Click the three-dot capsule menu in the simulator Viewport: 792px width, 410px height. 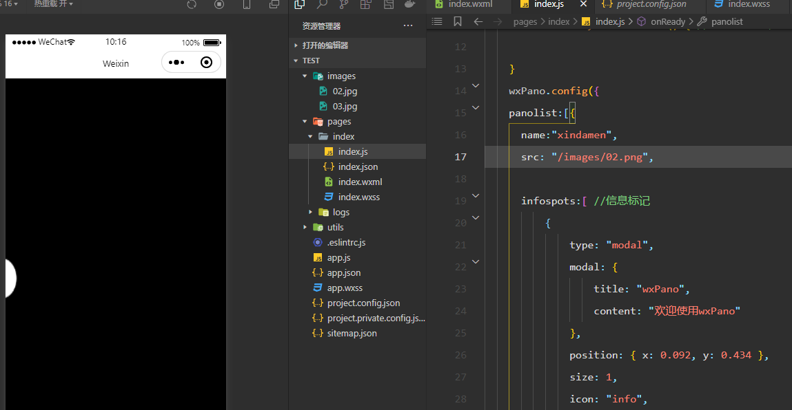point(176,63)
